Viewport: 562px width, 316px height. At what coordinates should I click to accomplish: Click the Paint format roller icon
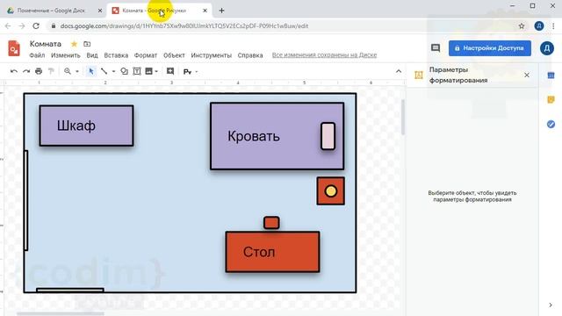pyautogui.click(x=51, y=71)
